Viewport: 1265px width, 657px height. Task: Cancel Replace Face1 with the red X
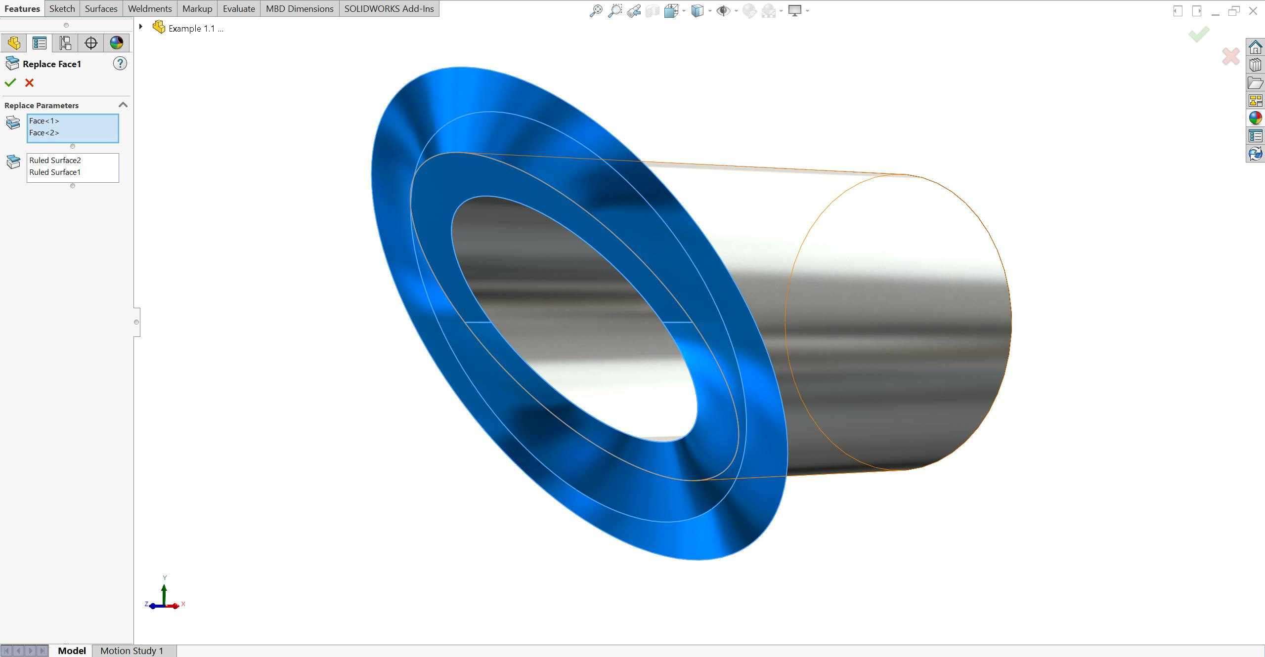click(29, 82)
